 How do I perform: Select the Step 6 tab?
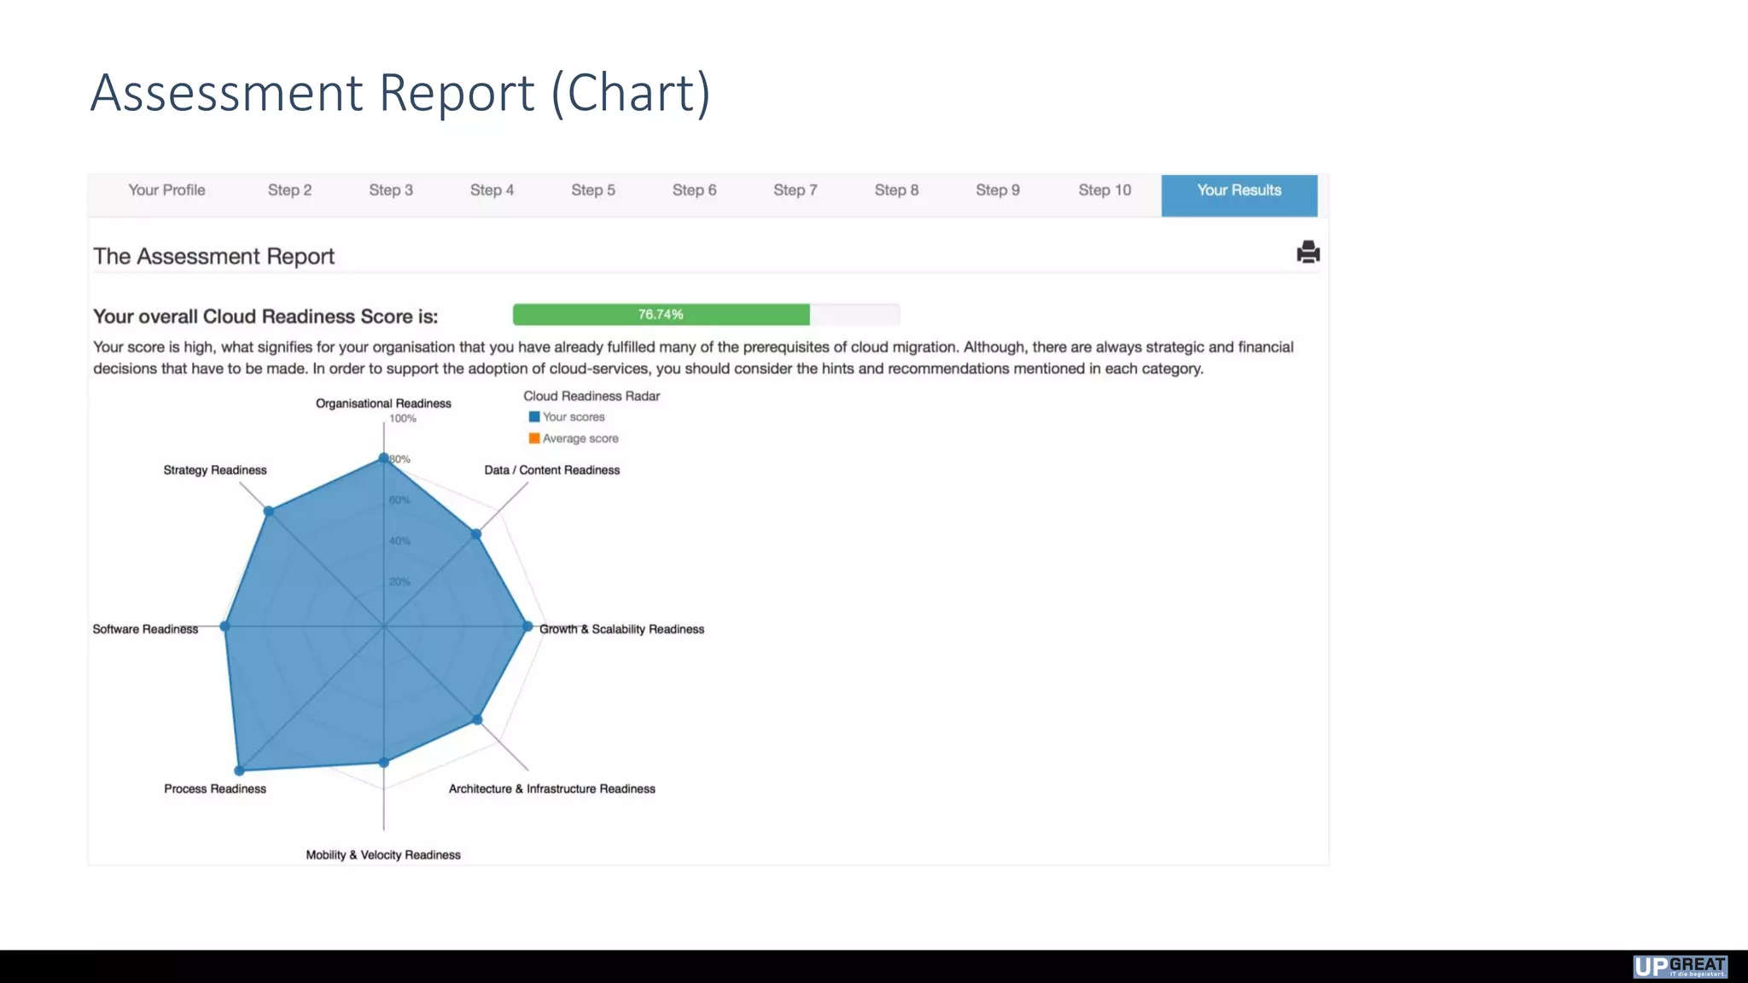point(694,190)
